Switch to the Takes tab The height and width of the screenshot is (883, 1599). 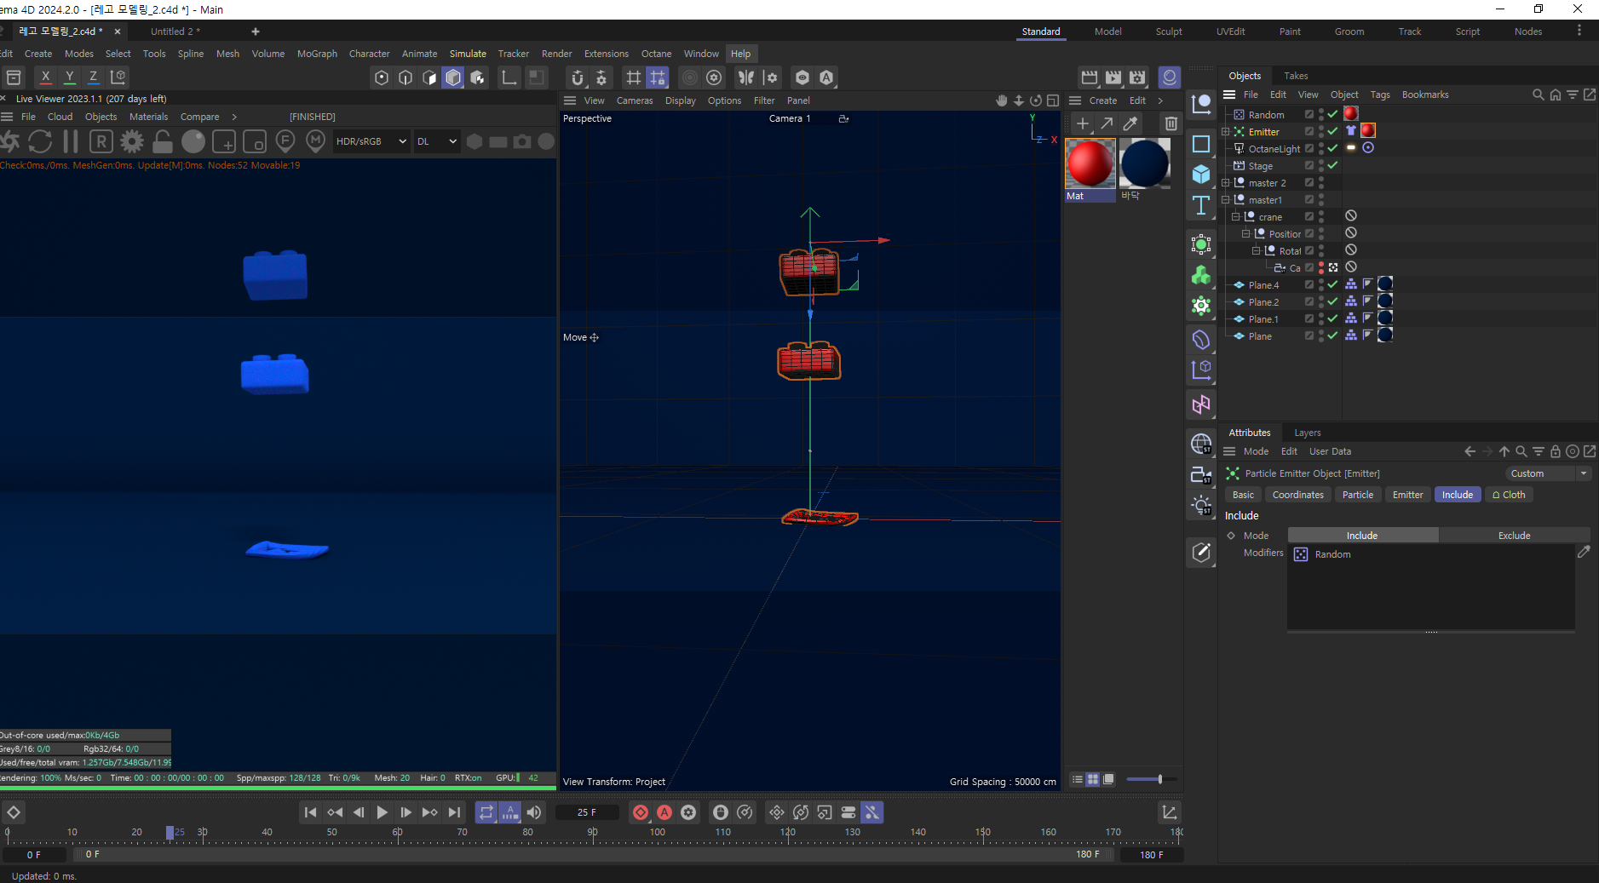click(1296, 76)
